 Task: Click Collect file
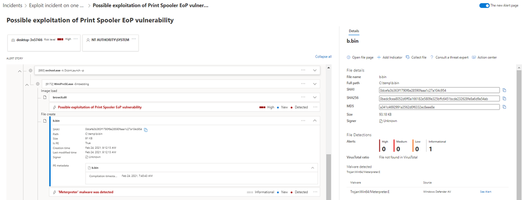(416, 57)
